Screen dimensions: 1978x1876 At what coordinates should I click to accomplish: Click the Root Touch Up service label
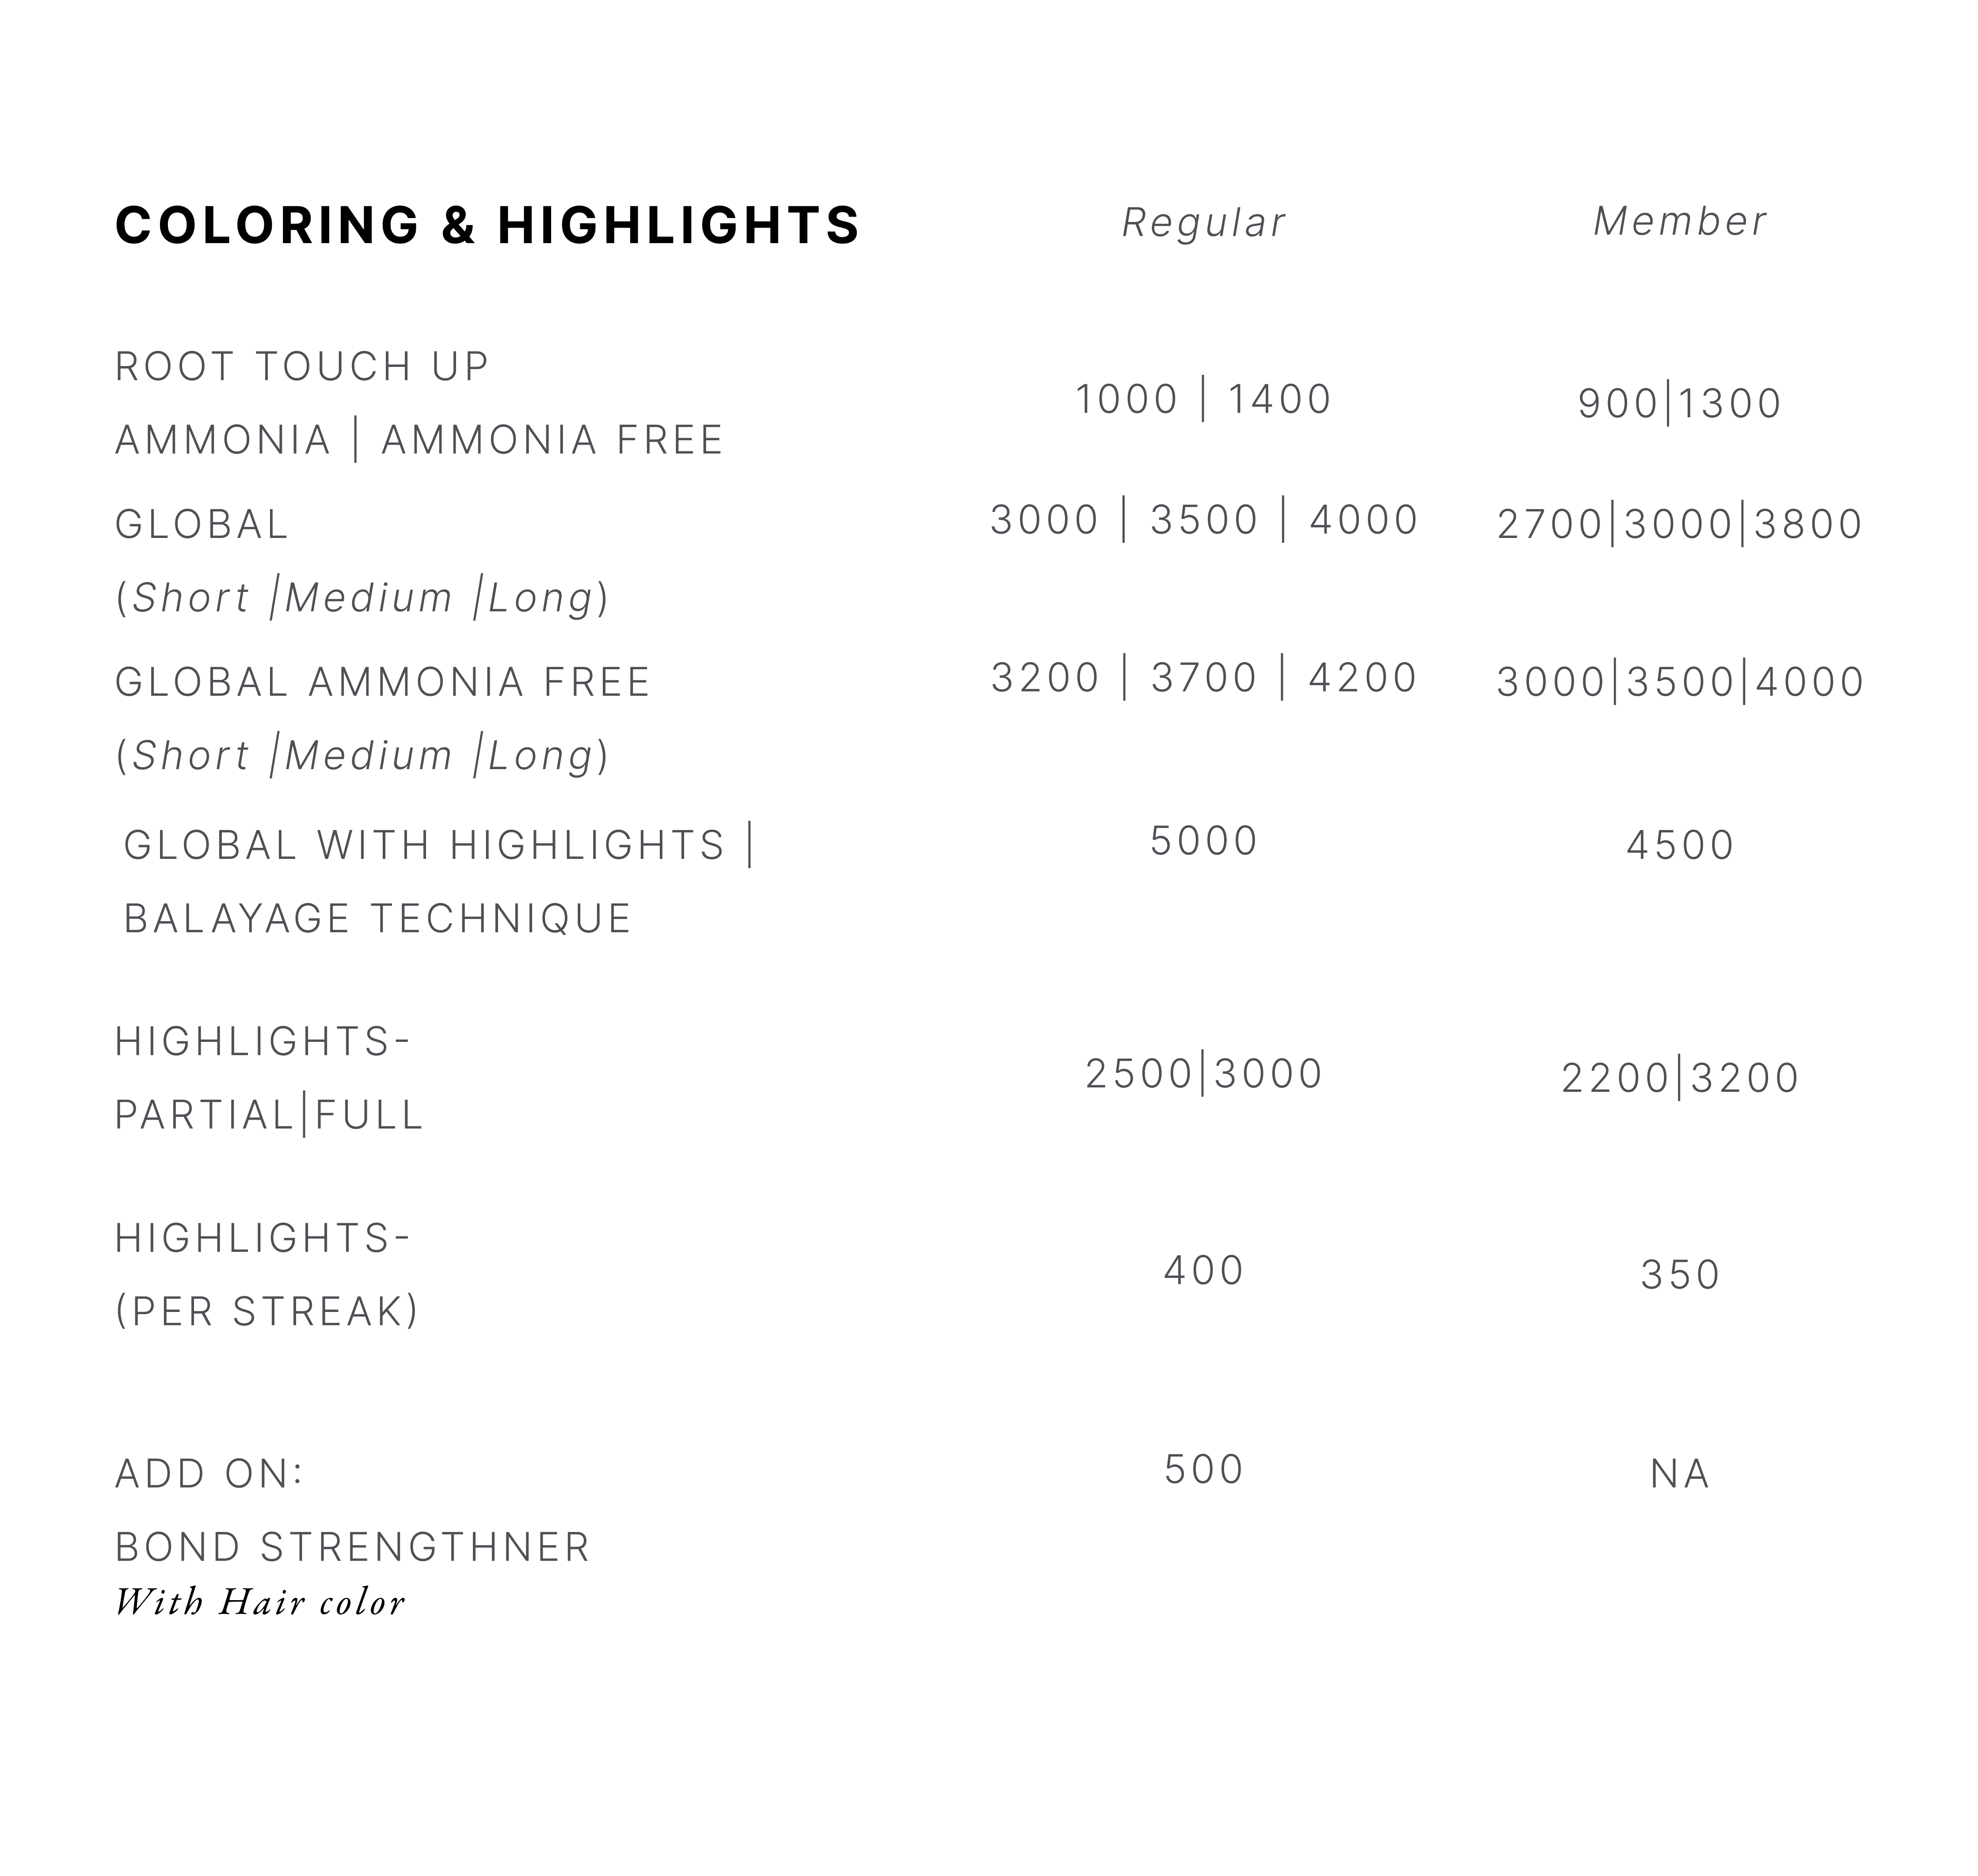click(x=302, y=367)
